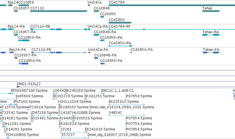
Task: Select Dmel_dig_018957_0726_0488.3prime label
Action: 119,135
